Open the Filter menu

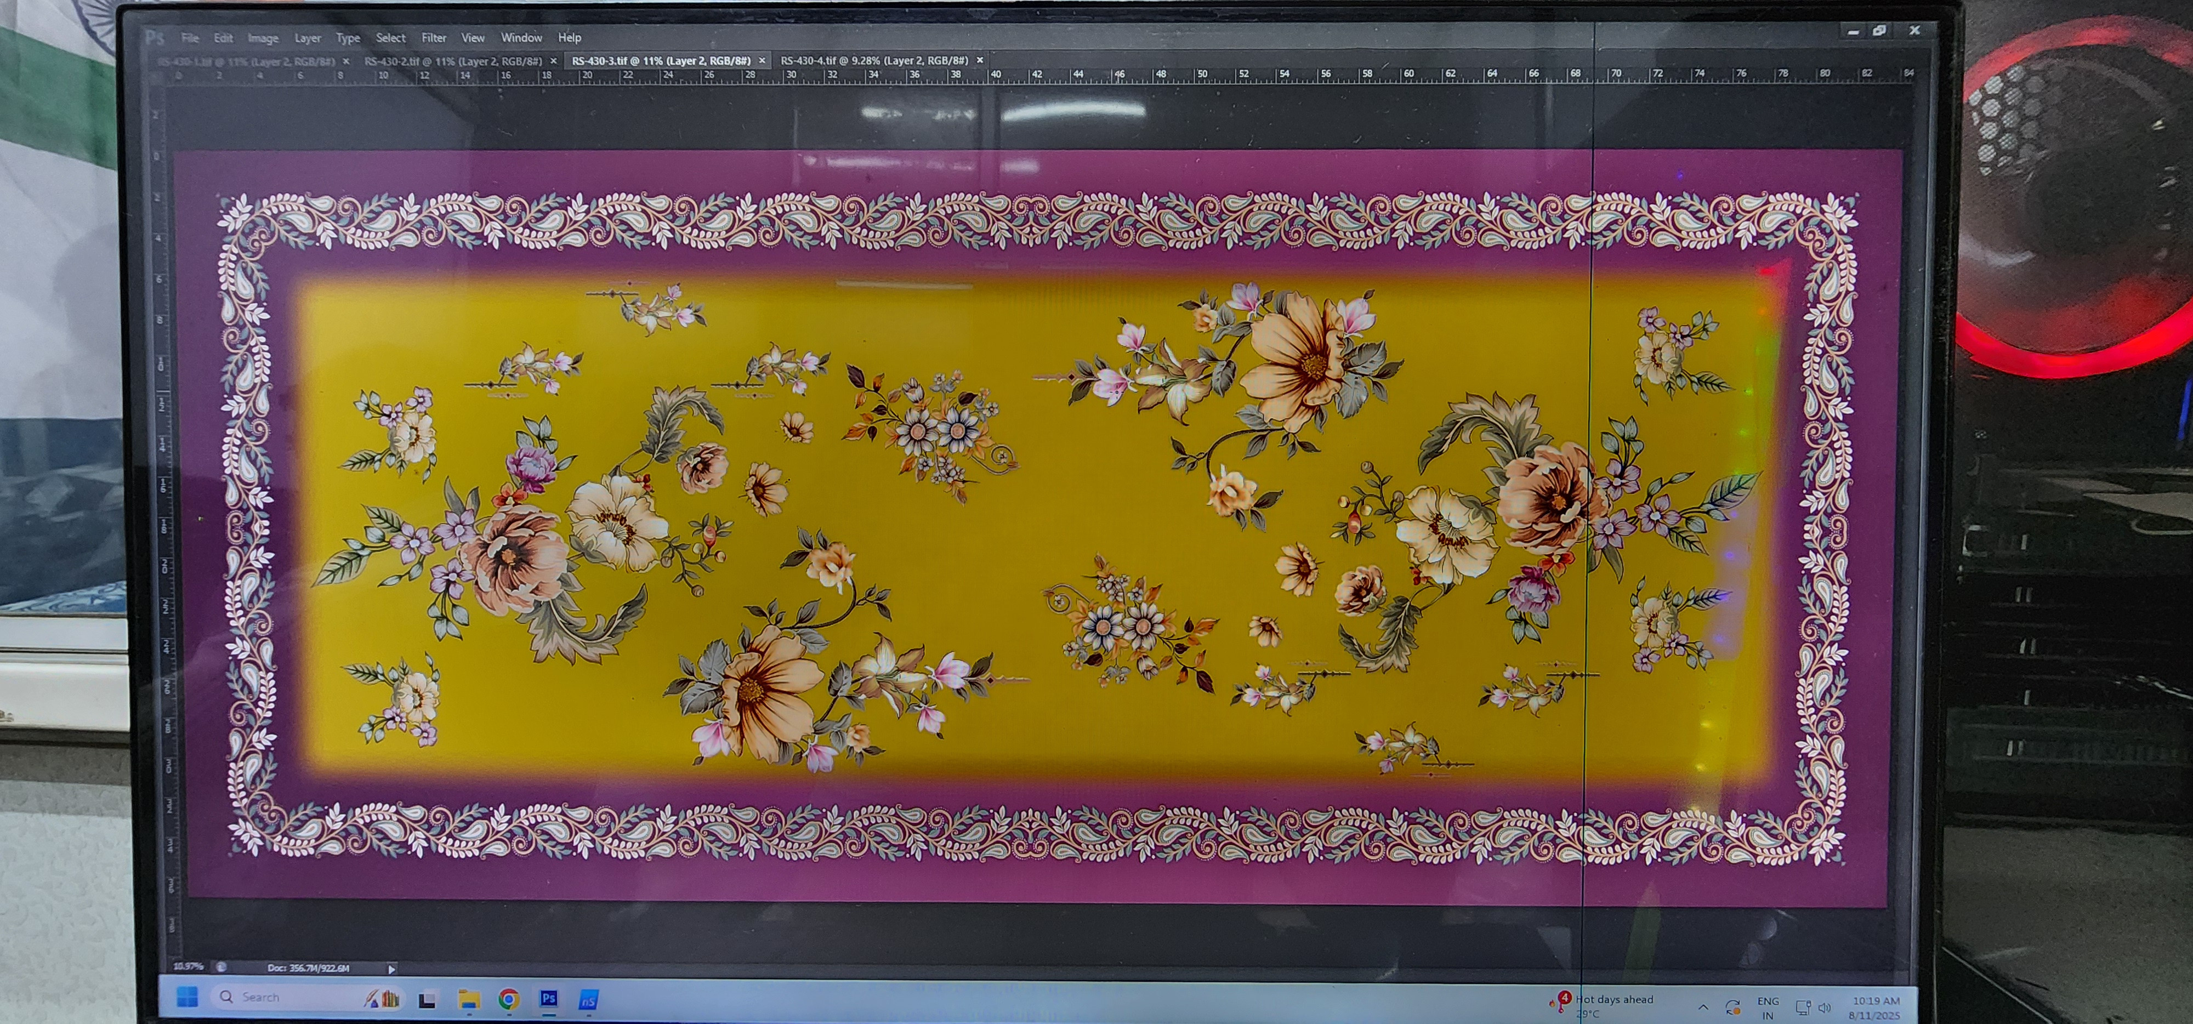point(433,37)
